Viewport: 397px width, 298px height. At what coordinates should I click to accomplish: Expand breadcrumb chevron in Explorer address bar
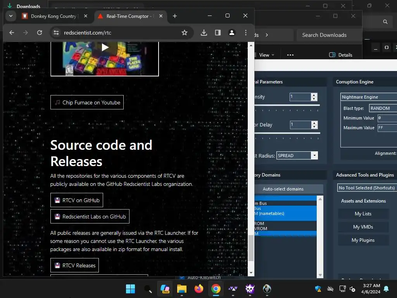(x=267, y=35)
